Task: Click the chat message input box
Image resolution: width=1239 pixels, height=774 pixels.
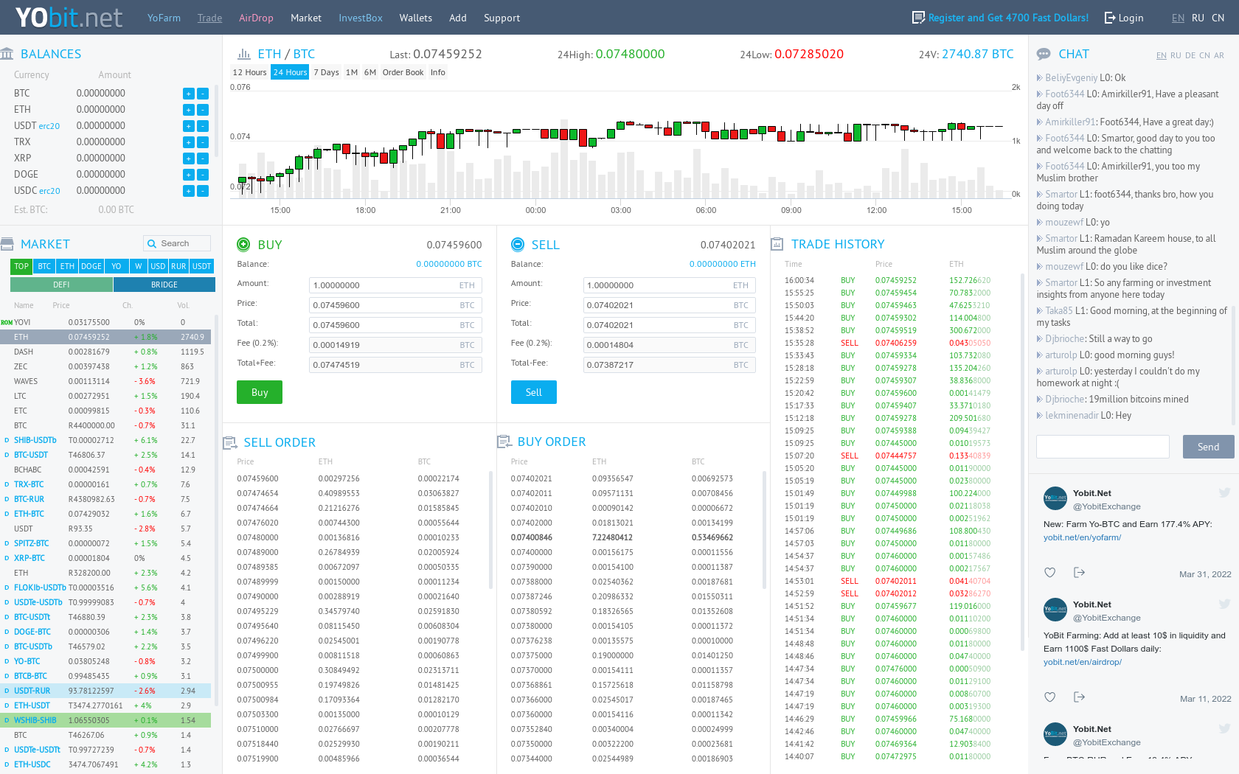Action: click(x=1103, y=447)
